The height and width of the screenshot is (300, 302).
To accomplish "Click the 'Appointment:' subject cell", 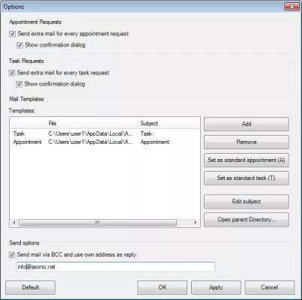I will [155, 142].
